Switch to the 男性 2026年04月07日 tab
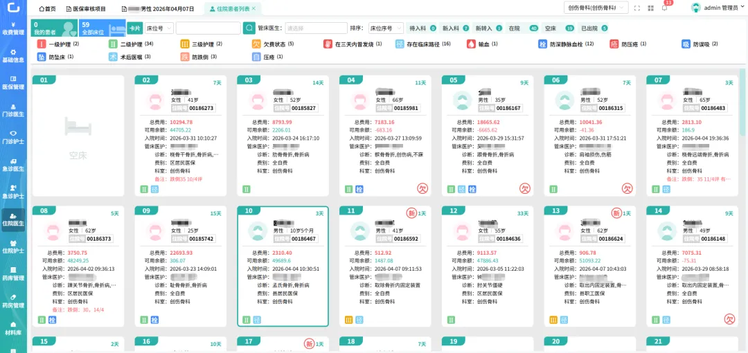Viewport: 748px width, 353px height. coord(158,8)
